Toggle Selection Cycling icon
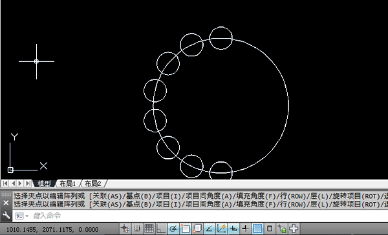 point(281,229)
